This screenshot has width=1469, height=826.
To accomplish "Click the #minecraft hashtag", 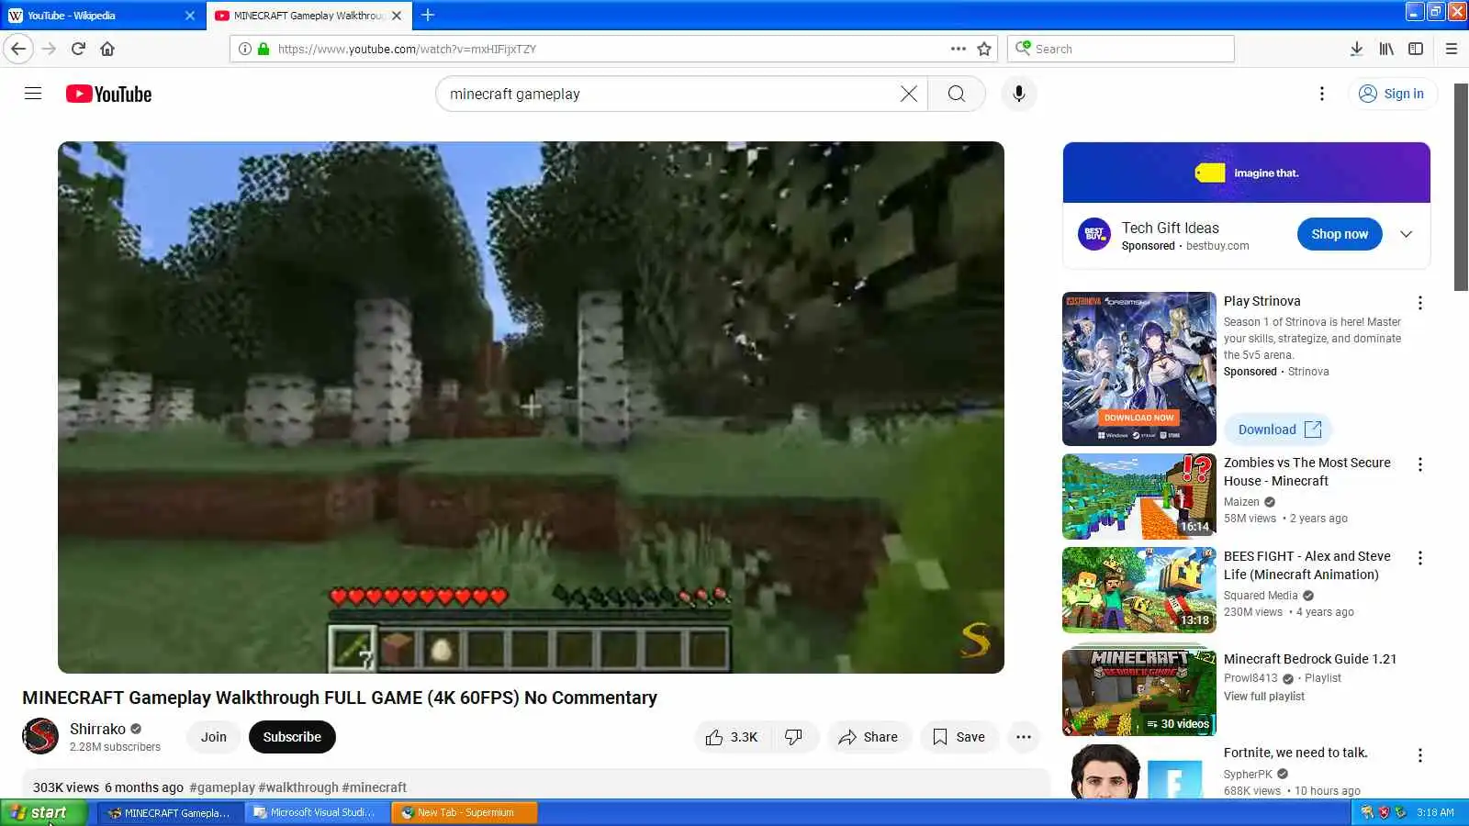I will pos(374,787).
